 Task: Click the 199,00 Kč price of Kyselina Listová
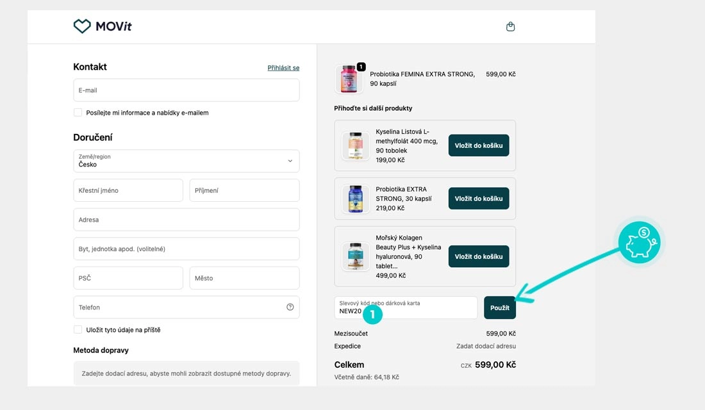390,160
